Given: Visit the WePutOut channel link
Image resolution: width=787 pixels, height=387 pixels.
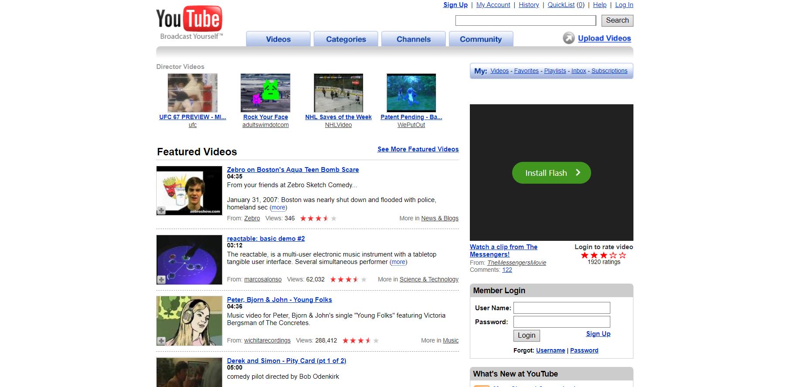Looking at the screenshot, I should pyautogui.click(x=411, y=125).
